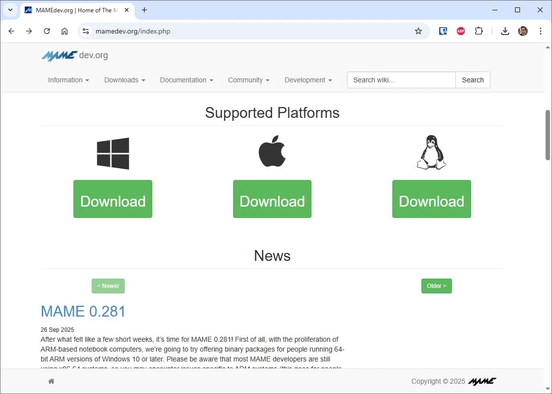552x394 pixels.
Task: Click the Newer news button
Action: pyautogui.click(x=108, y=286)
